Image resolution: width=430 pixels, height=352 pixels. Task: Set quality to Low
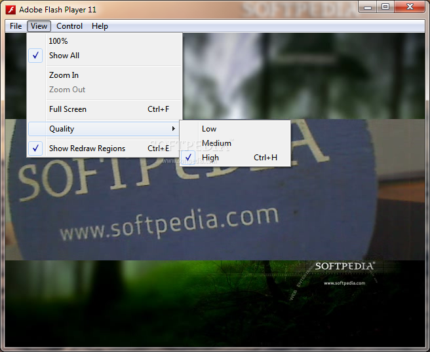click(235, 129)
